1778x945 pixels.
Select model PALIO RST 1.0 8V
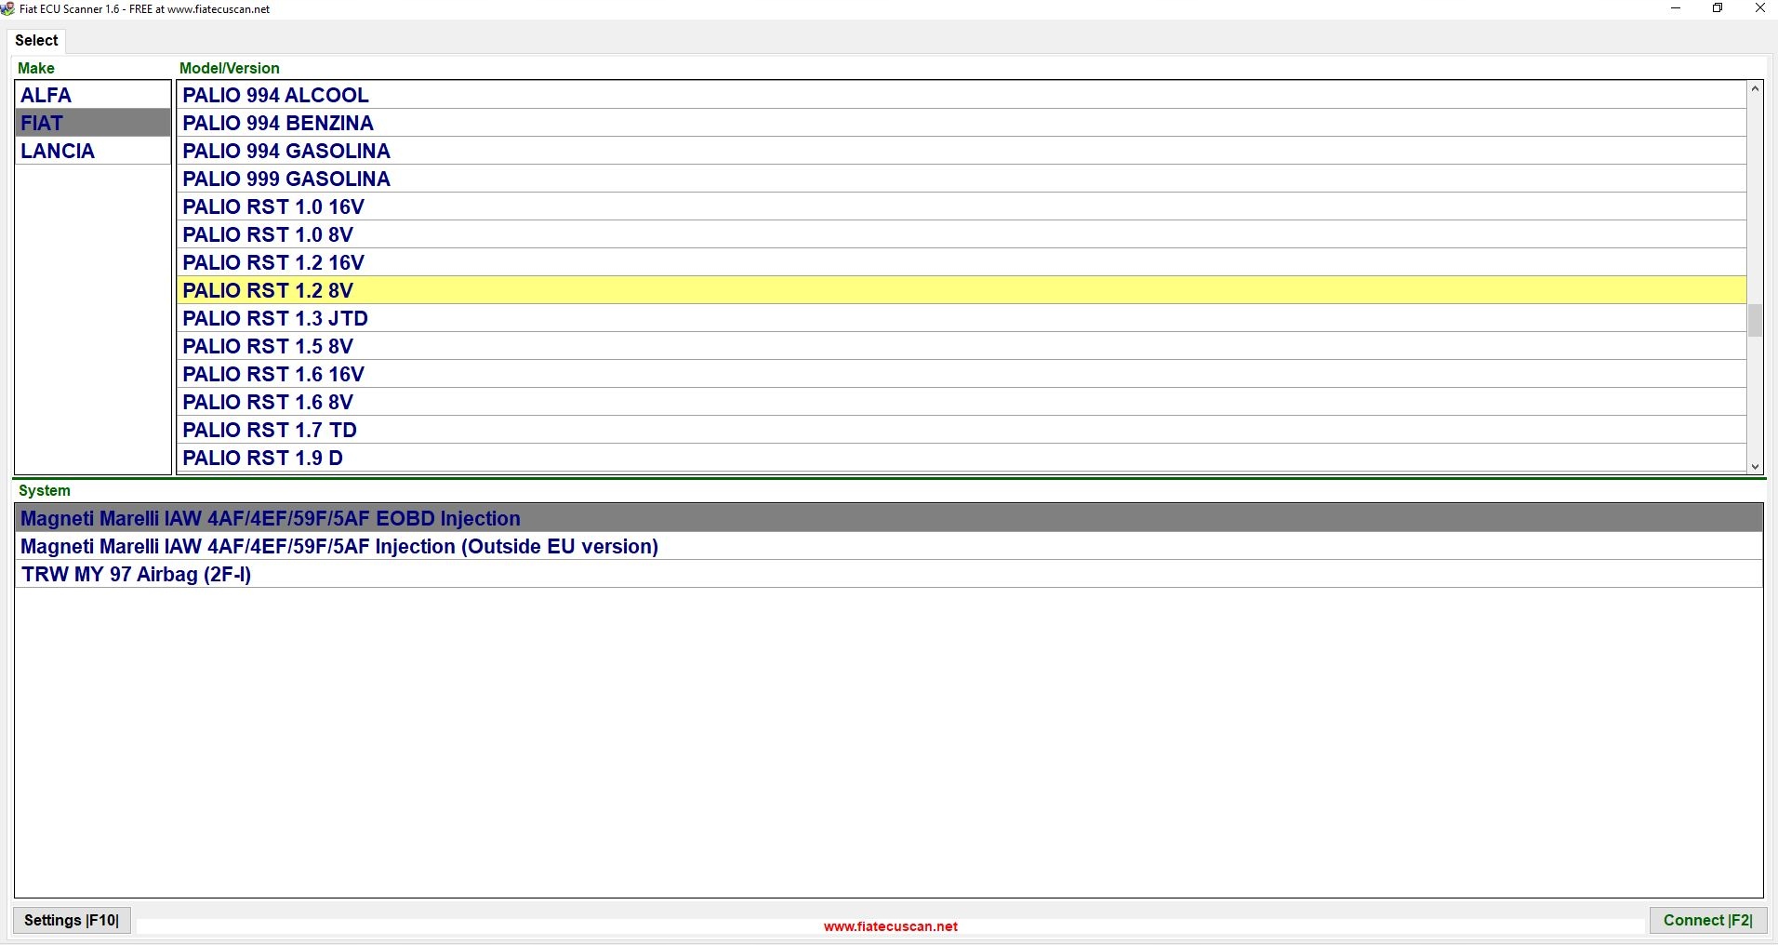(x=962, y=234)
